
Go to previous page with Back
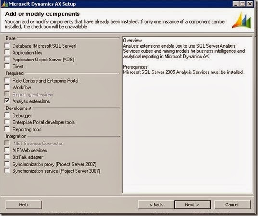click(156, 204)
